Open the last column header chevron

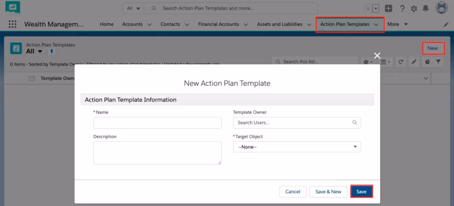426,78
